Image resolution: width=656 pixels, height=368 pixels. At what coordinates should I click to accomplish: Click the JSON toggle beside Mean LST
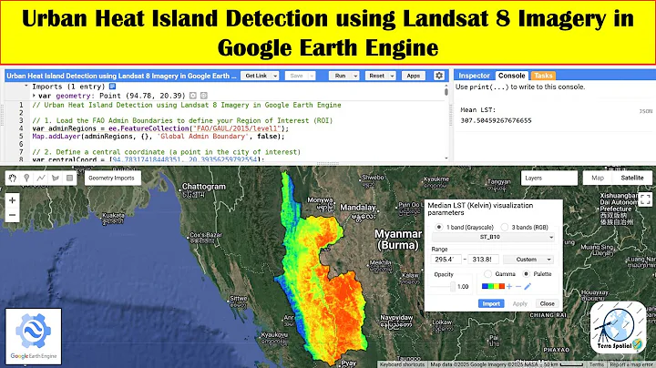[x=646, y=111]
